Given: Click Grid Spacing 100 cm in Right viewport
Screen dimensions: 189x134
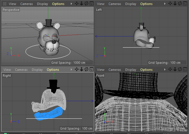Looking at the screenshot, I should tap(76, 128).
